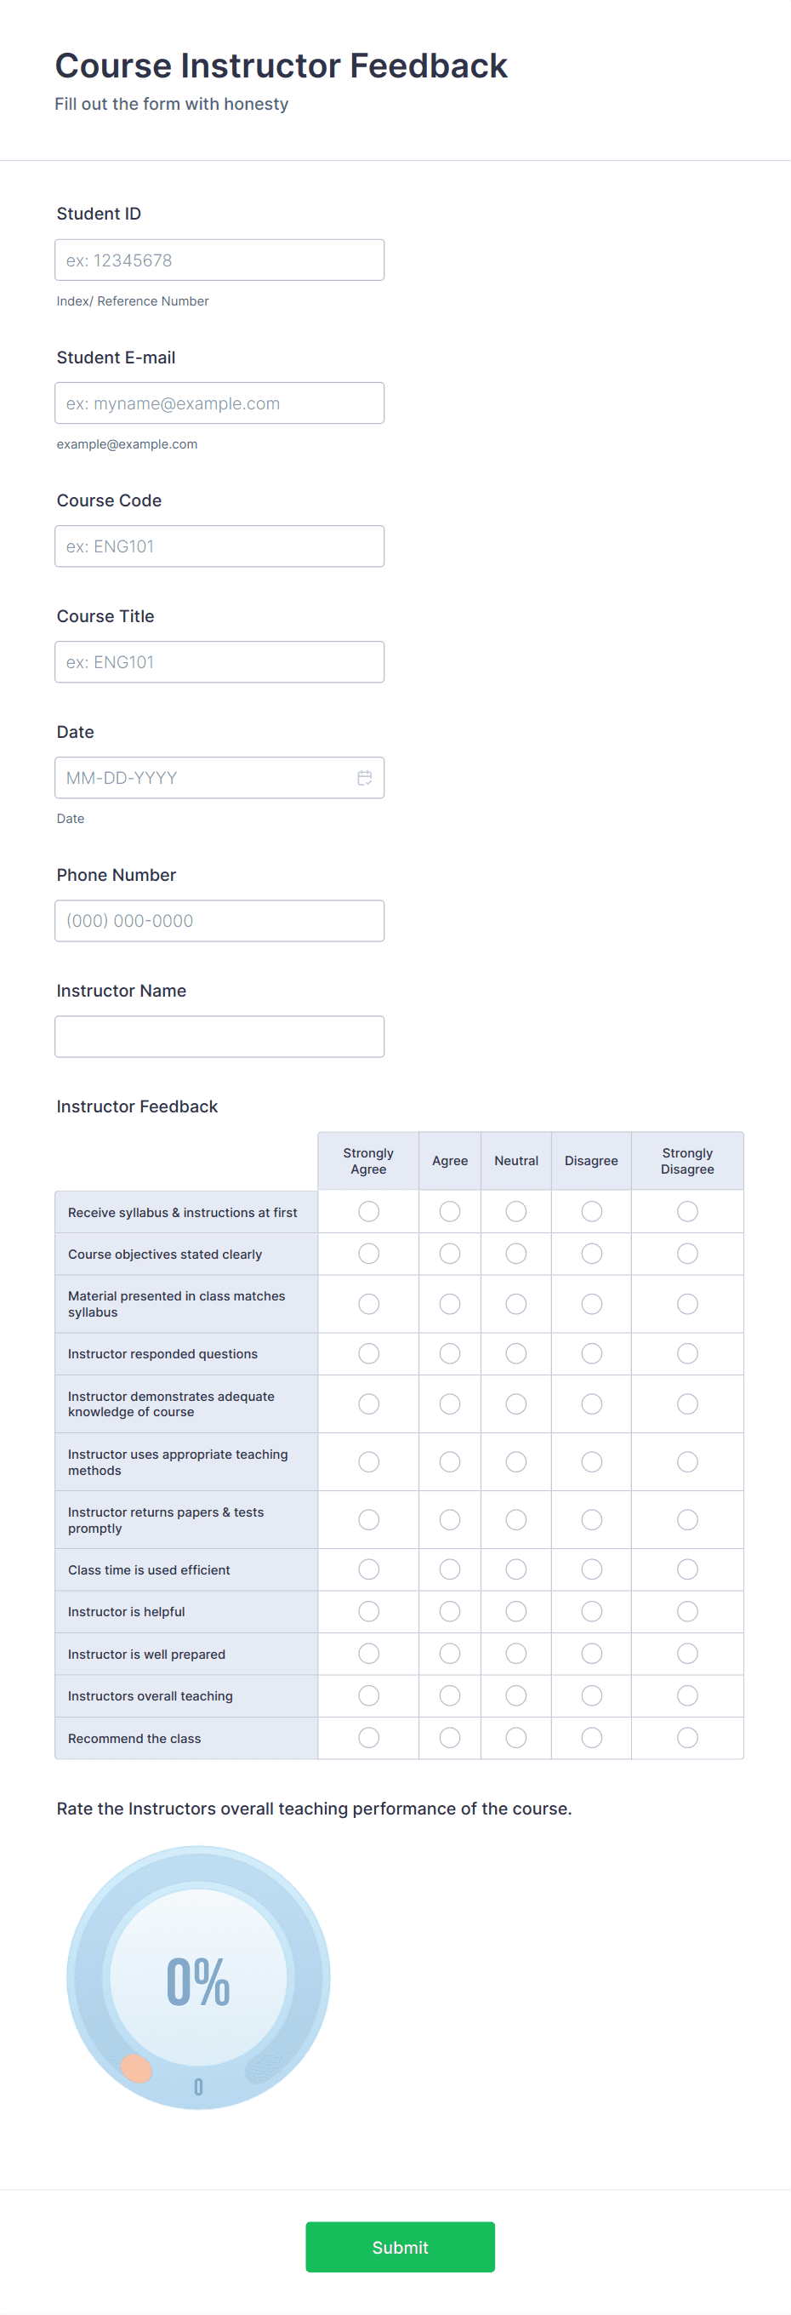Select Strongly Agree for efficient class time use
791x2315 pixels.
coord(368,1569)
